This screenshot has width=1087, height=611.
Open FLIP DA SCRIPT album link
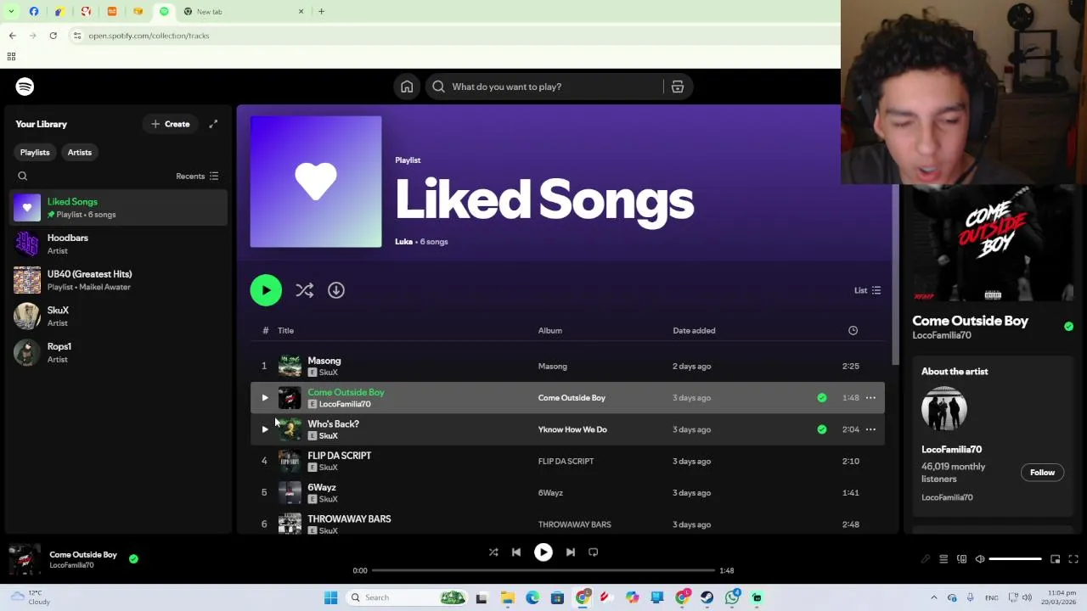(x=566, y=462)
